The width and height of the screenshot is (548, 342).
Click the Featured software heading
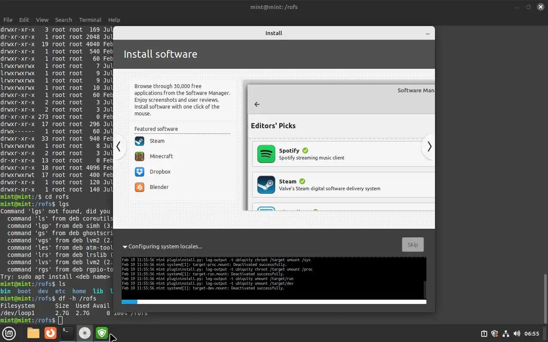(156, 129)
